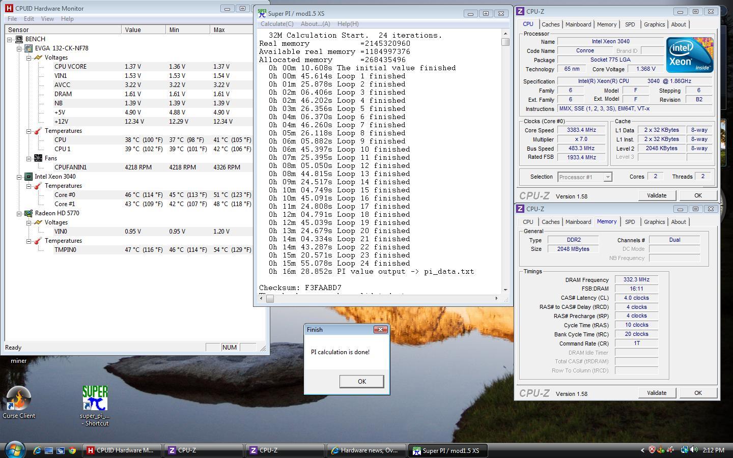Screen dimensions: 733x458
Task: Collapse the Voltages group under Radeon HD 5770
Action: point(29,222)
